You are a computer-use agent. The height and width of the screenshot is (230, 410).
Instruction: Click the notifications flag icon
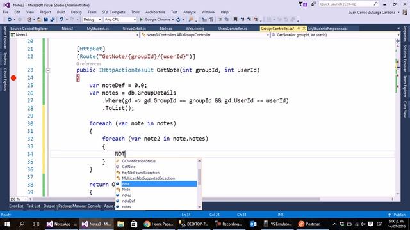click(300, 4)
